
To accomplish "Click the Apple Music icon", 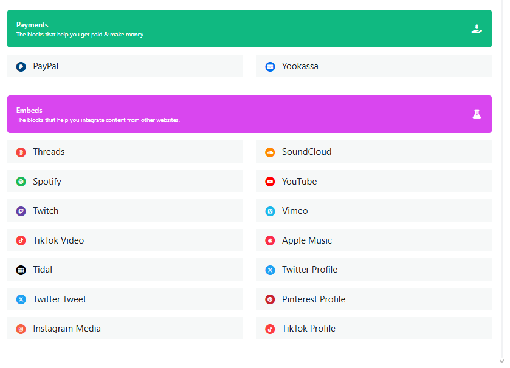I will pyautogui.click(x=270, y=240).
